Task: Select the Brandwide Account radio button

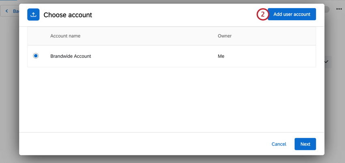Action: click(36, 56)
